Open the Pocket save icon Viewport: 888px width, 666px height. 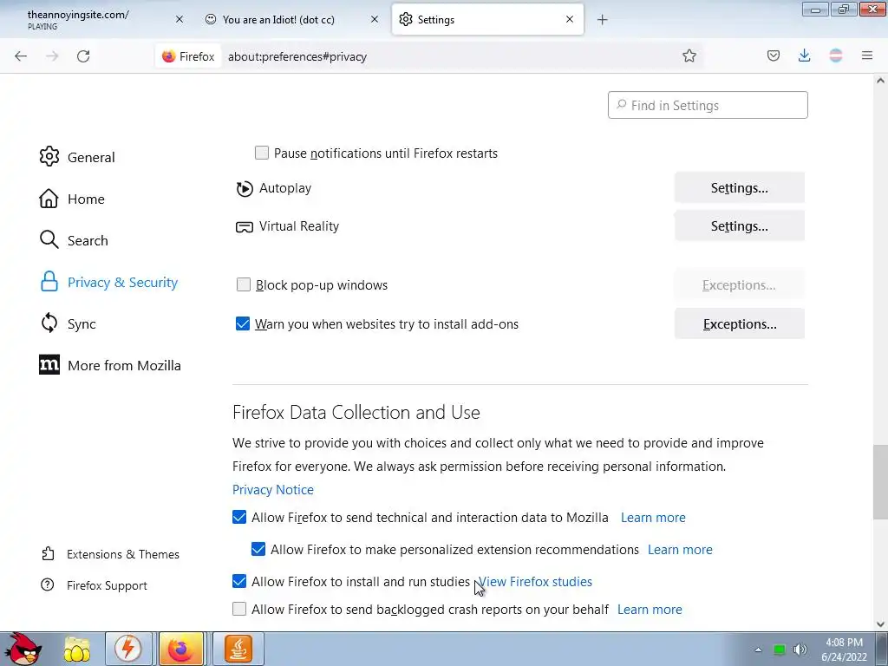[774, 55]
